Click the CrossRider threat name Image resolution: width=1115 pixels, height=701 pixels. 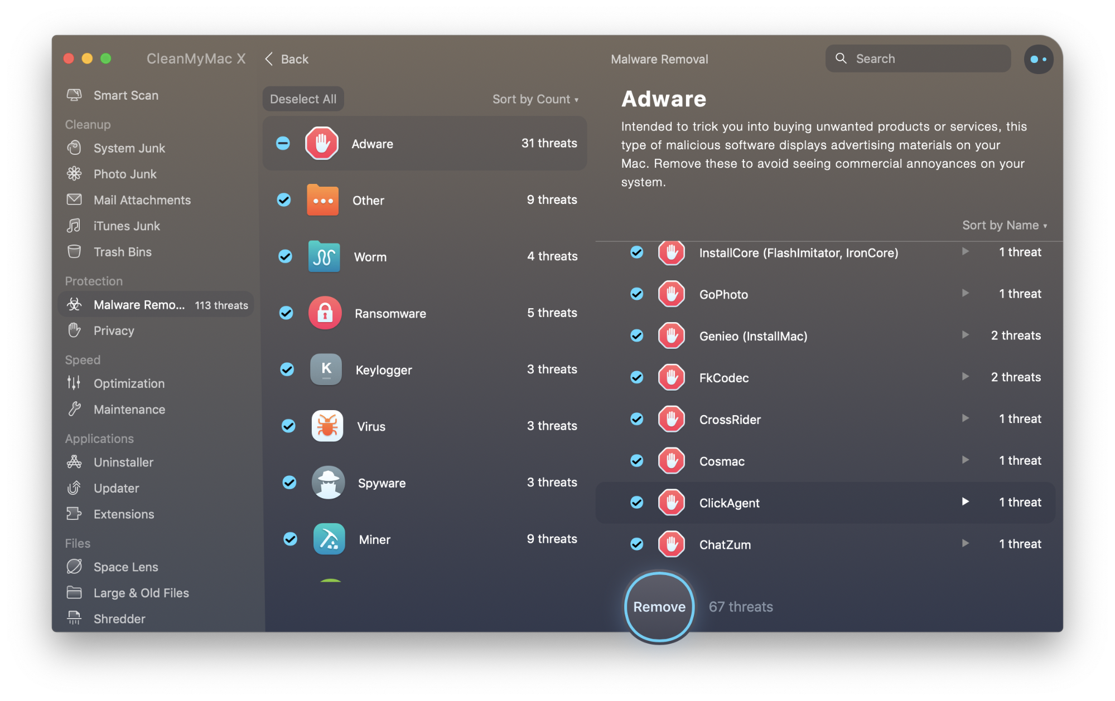click(x=730, y=420)
